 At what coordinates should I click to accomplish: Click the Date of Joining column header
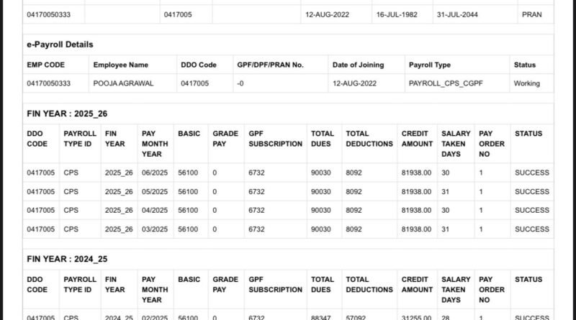tap(358, 65)
